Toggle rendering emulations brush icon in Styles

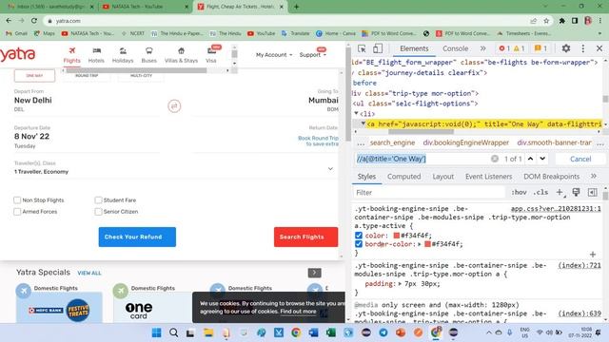(576, 192)
